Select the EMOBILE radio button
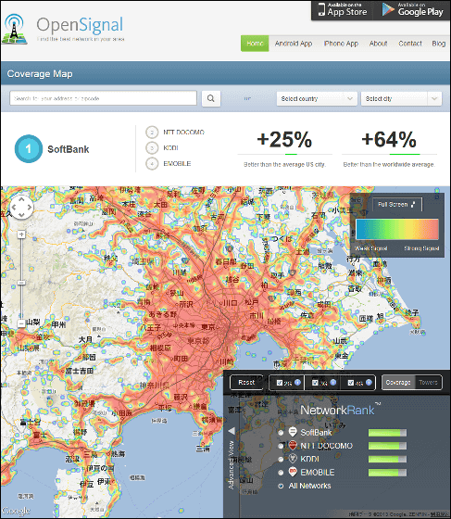This screenshot has height=519, width=451. tap(281, 473)
